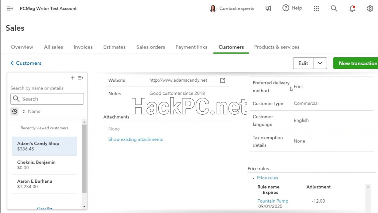Add a new customer with plus icon

(73, 78)
